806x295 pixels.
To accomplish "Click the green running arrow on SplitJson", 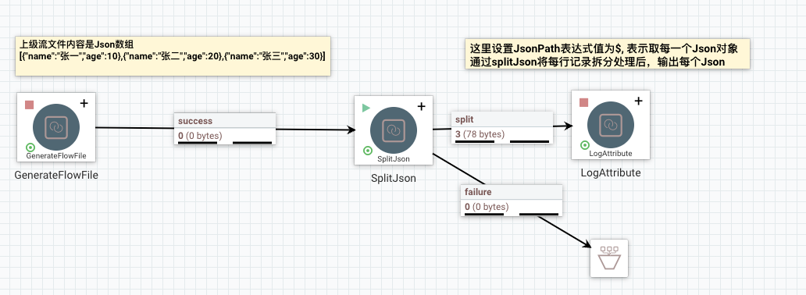I will pos(366,108).
